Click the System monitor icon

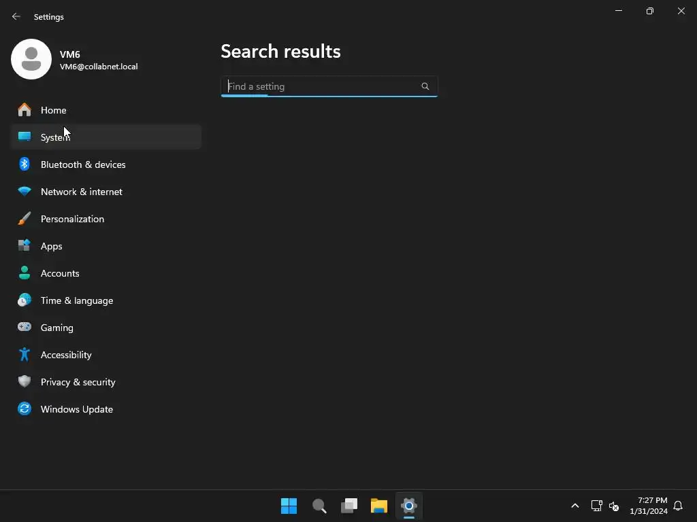click(x=25, y=137)
